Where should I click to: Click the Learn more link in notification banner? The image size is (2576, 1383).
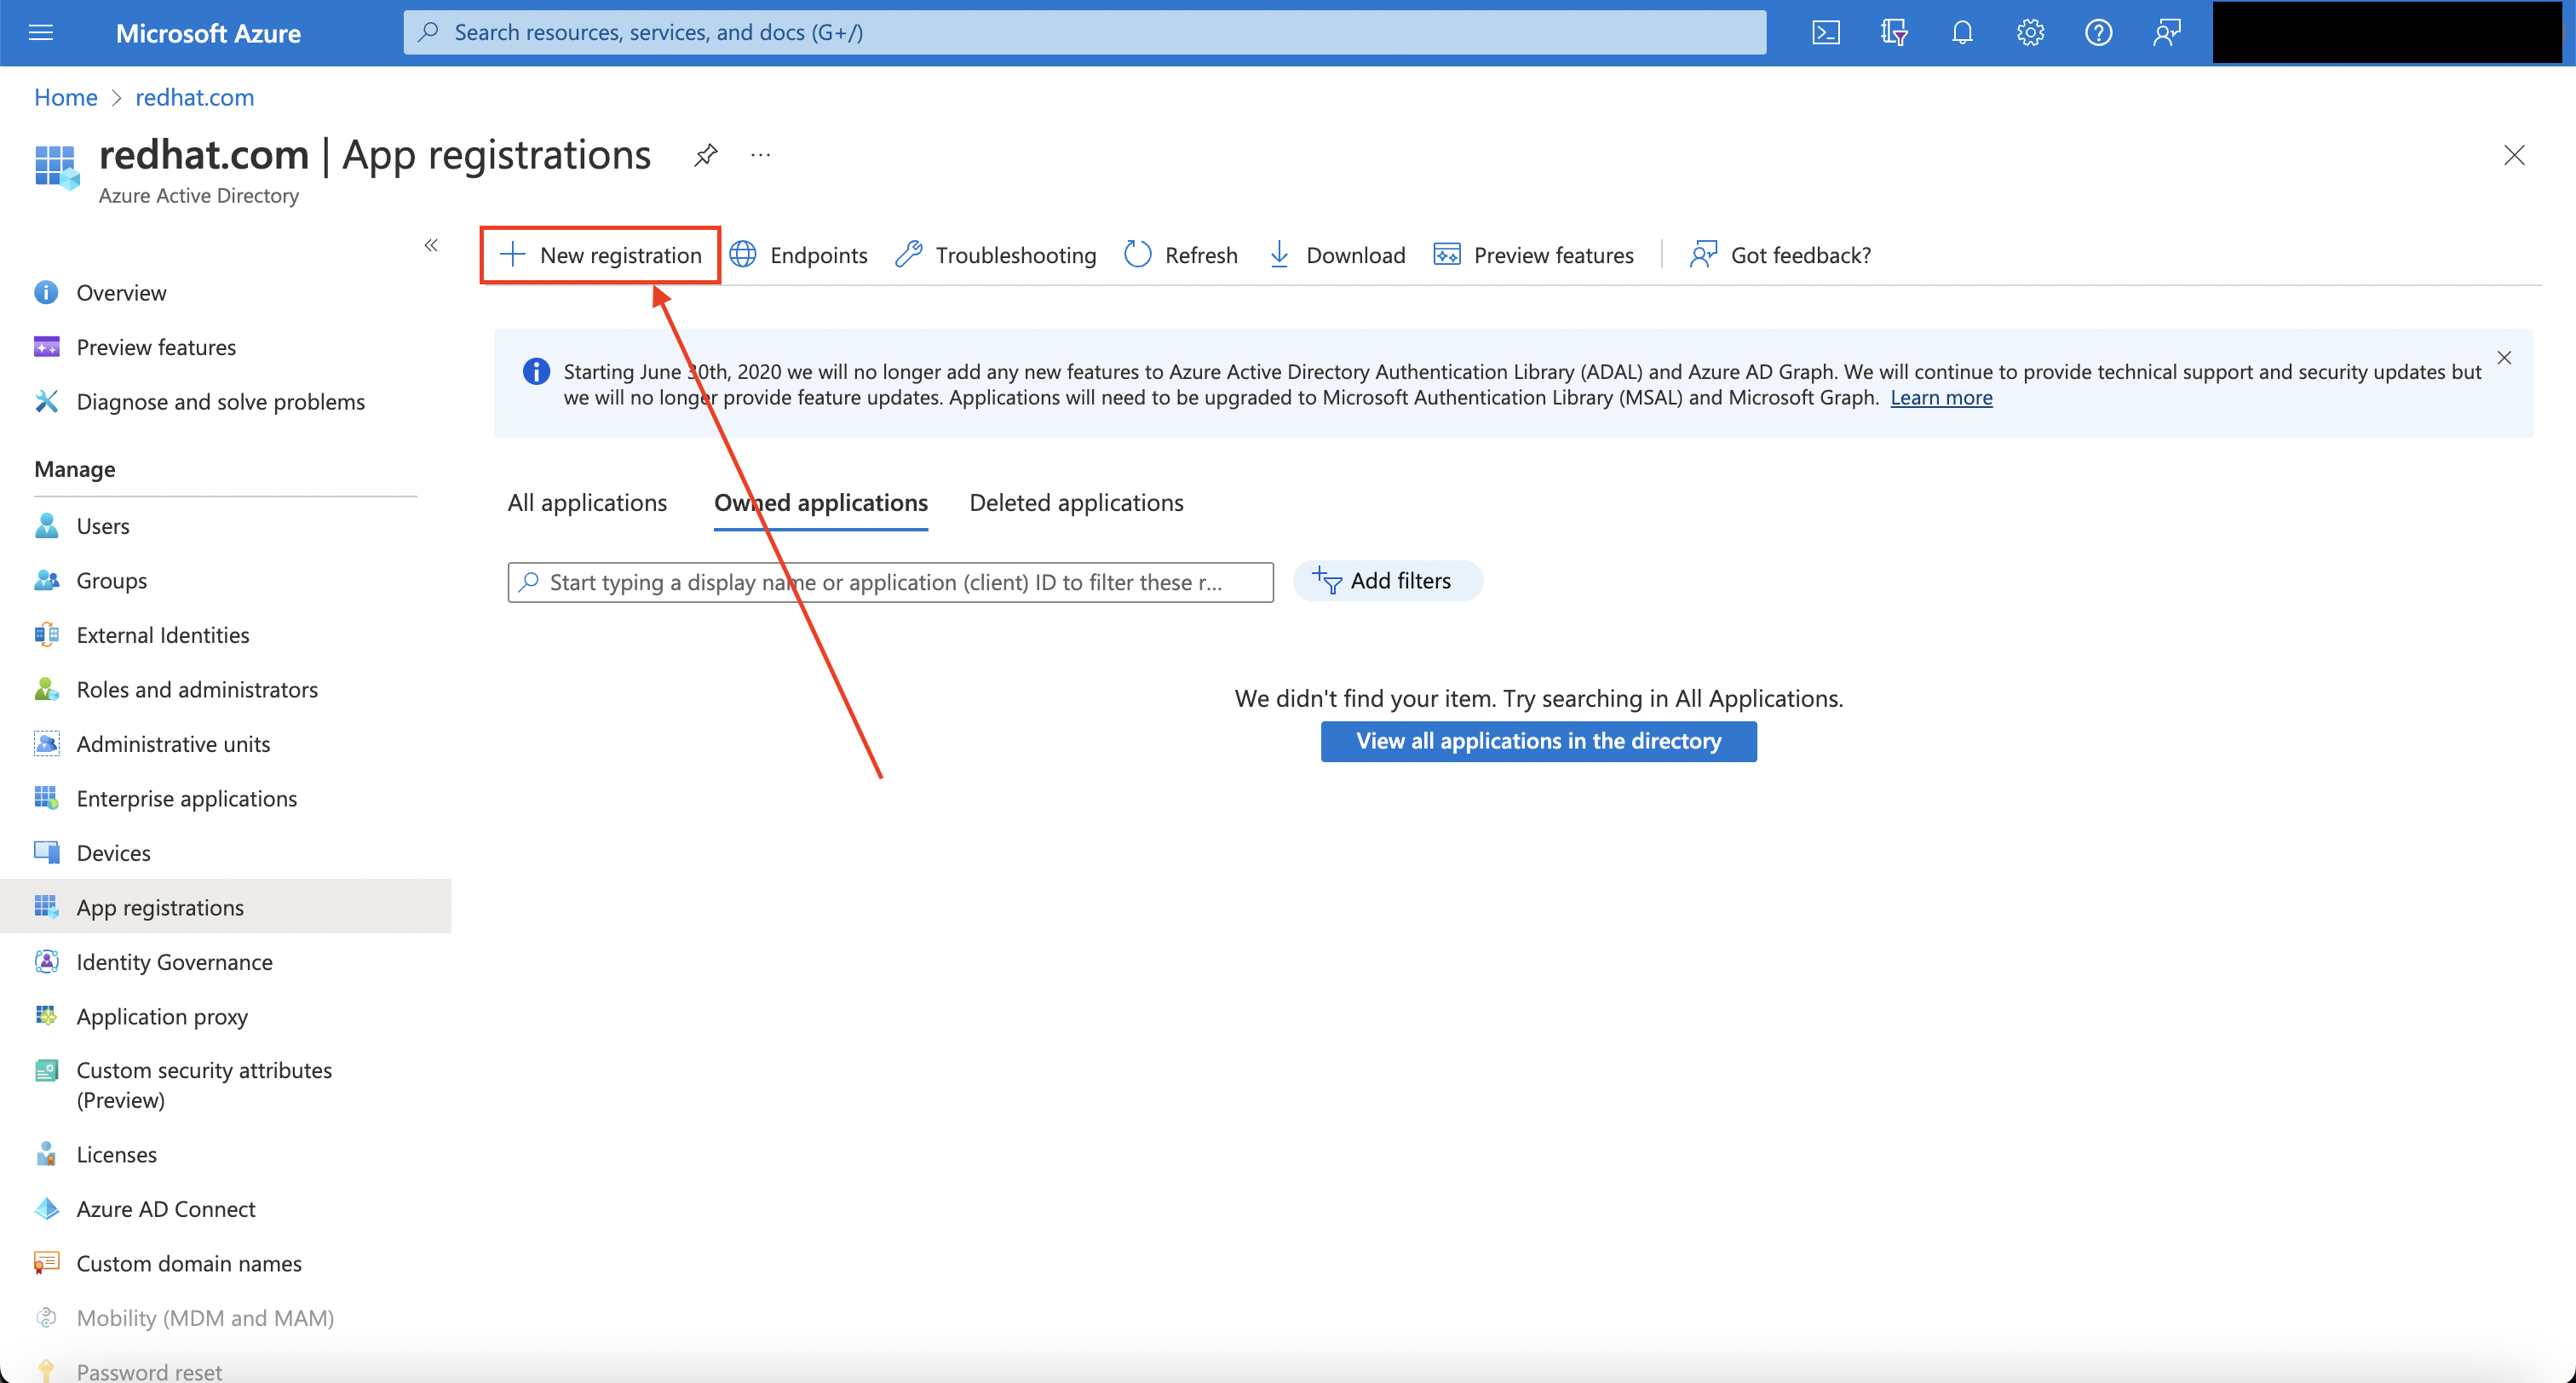point(1942,397)
